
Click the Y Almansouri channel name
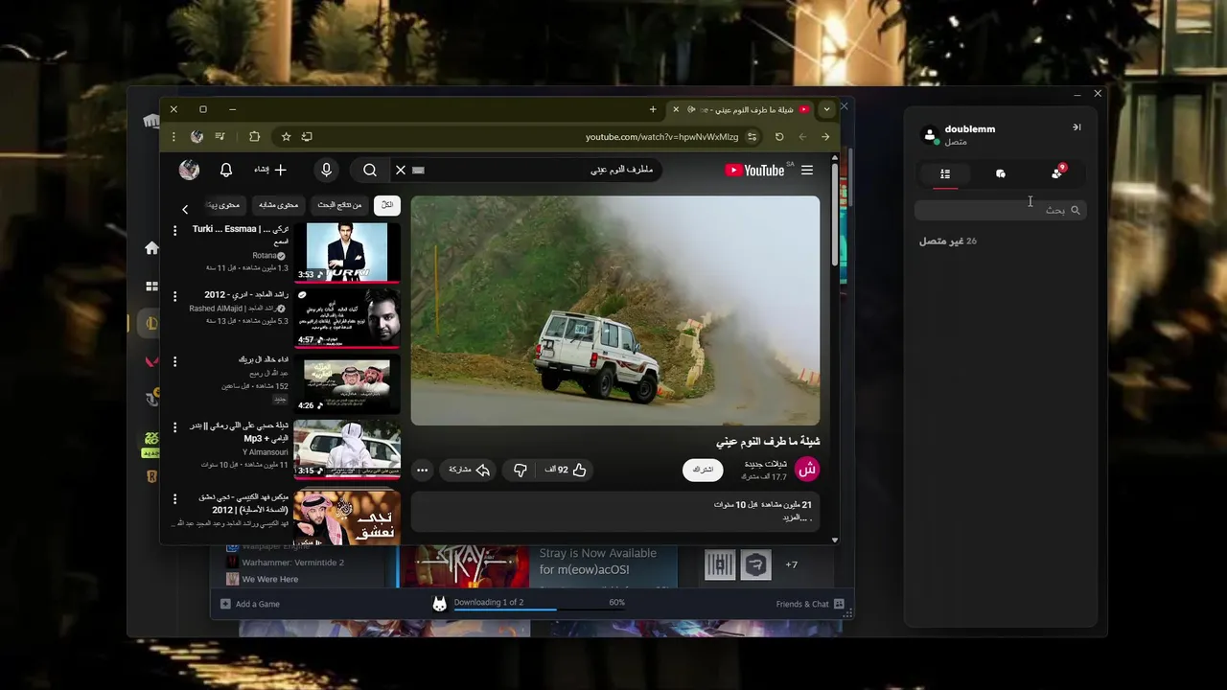266,451
